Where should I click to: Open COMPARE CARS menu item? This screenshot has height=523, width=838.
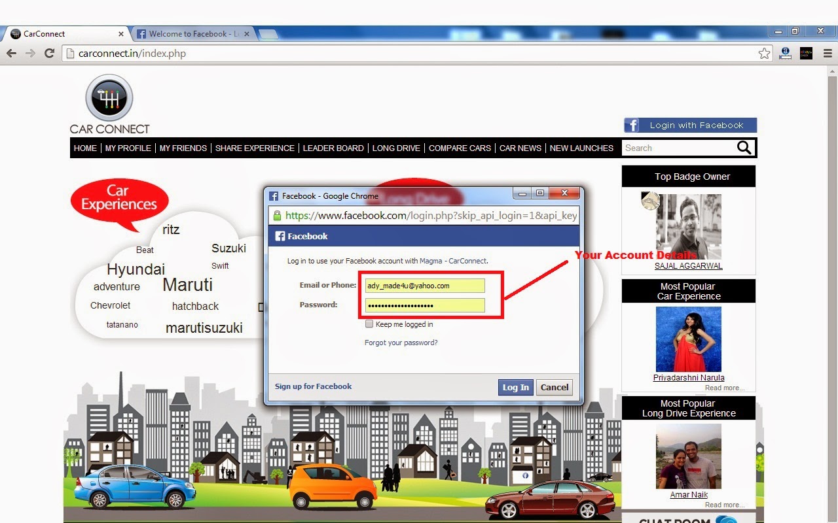click(x=460, y=148)
